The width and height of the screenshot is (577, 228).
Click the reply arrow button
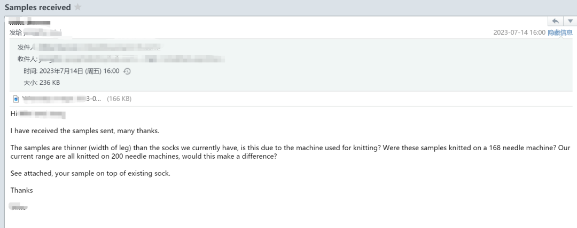point(555,21)
